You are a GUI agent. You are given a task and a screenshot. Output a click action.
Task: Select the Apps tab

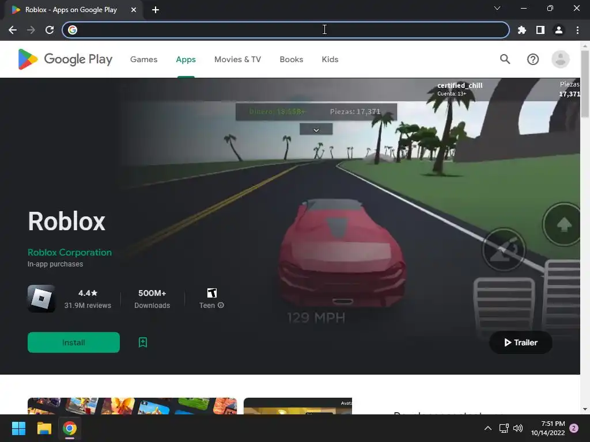tap(186, 59)
